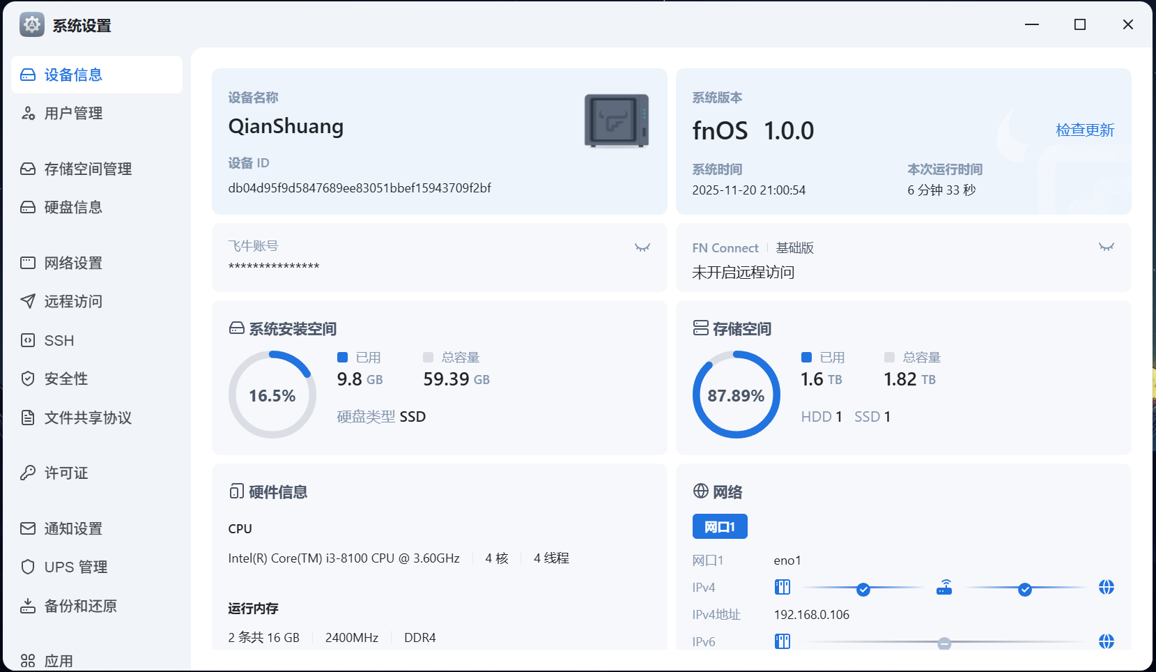1156x672 pixels.
Task: Select the 用户管理 sidebar icon
Action: (x=27, y=113)
